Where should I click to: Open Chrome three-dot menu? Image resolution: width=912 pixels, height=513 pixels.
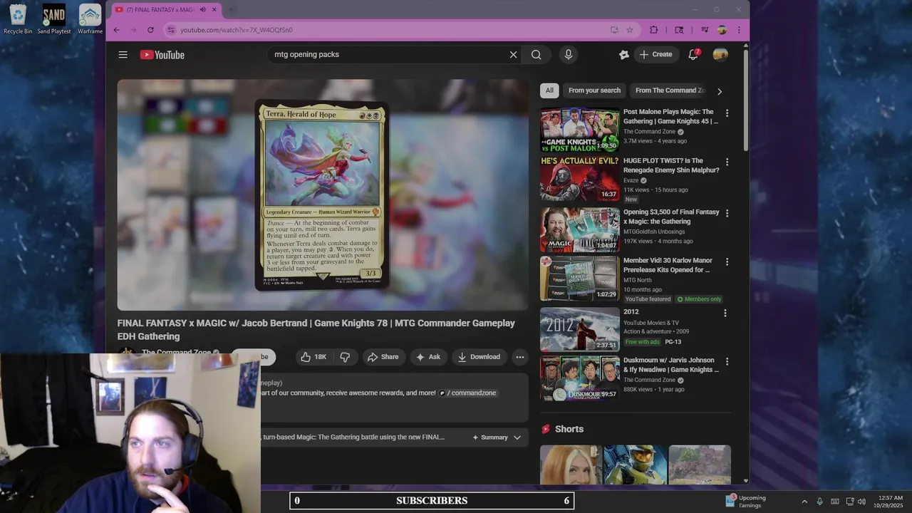[739, 30]
